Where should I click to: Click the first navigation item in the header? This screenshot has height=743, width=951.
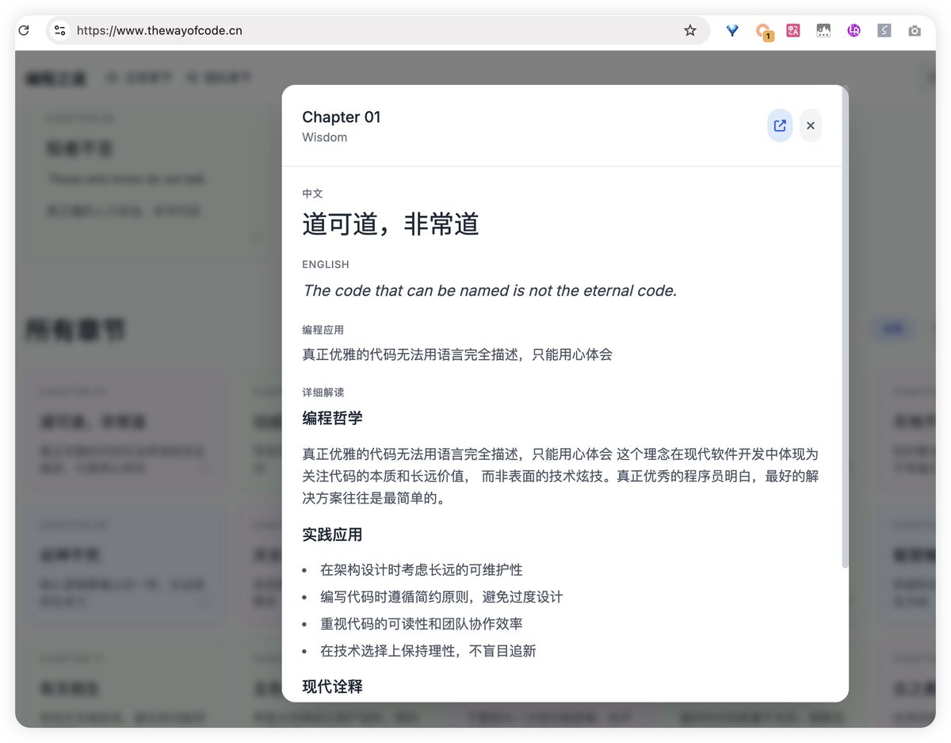[139, 78]
